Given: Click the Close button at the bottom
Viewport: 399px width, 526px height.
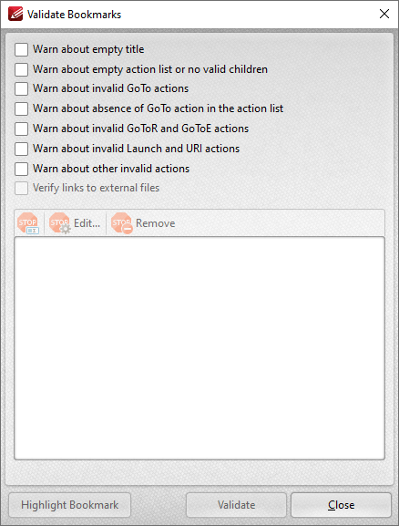Looking at the screenshot, I should tap(341, 505).
